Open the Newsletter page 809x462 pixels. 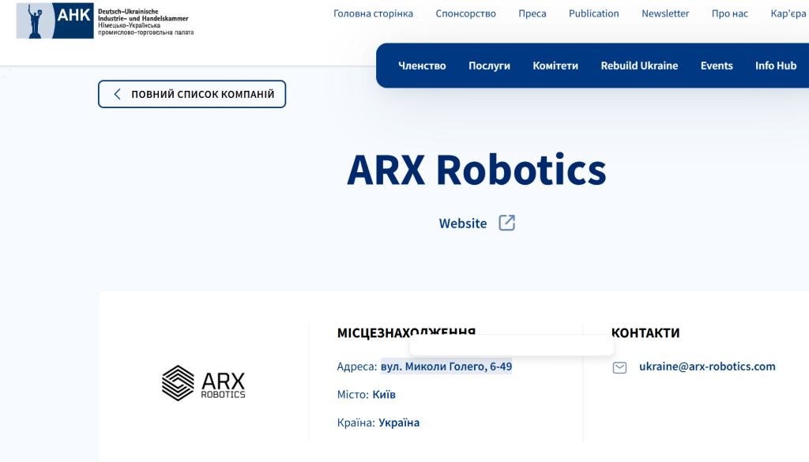click(665, 13)
